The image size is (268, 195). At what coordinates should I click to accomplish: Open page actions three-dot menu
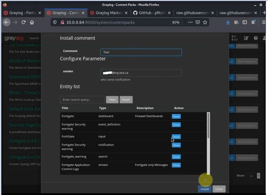point(190,22)
